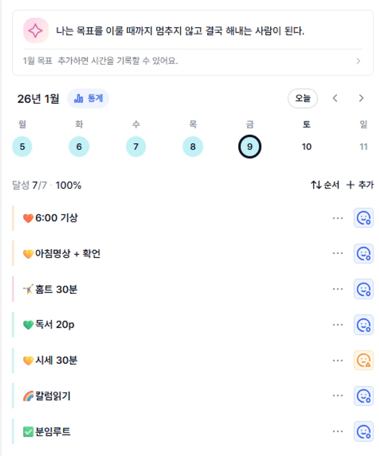The height and width of the screenshot is (456, 379).
Task: Open more options for 6:00 기상
Action: [338, 218]
